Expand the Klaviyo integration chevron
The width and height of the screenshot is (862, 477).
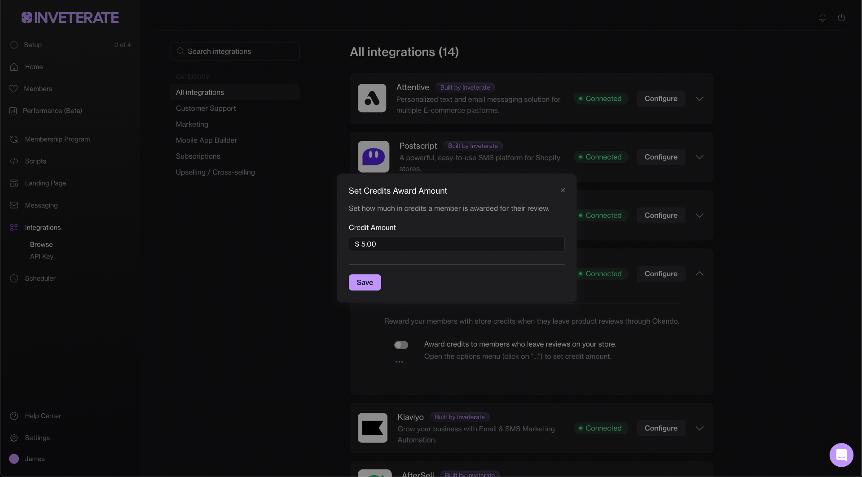(x=699, y=429)
